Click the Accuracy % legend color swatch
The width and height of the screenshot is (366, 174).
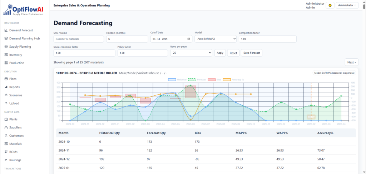click(x=226, y=79)
